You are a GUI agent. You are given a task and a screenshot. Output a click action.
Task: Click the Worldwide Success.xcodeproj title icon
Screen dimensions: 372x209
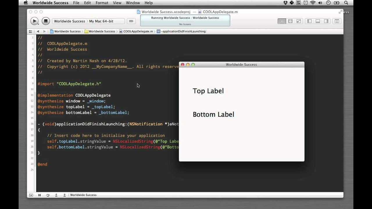(139, 12)
